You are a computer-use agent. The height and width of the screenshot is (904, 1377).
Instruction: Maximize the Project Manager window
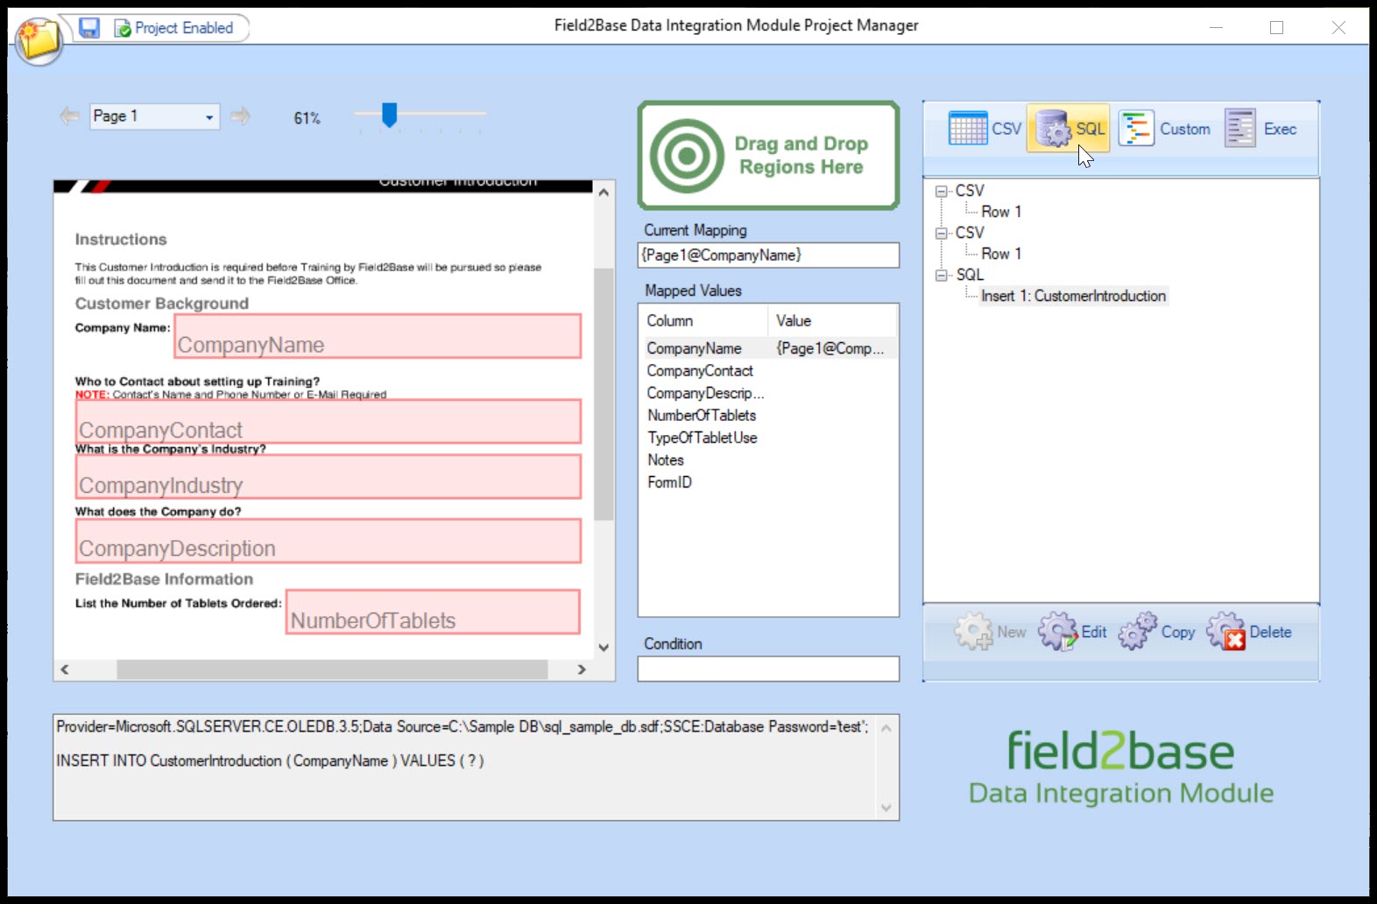point(1277,27)
